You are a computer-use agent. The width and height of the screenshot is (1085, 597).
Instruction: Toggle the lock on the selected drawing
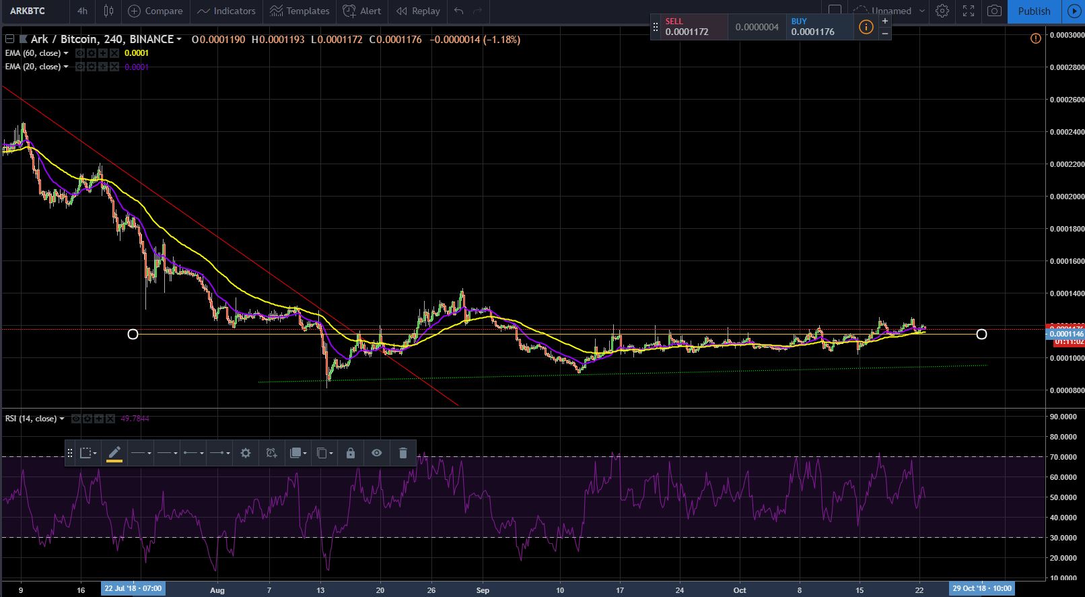tap(350, 453)
